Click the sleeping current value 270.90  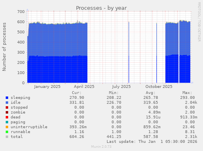click(77, 98)
